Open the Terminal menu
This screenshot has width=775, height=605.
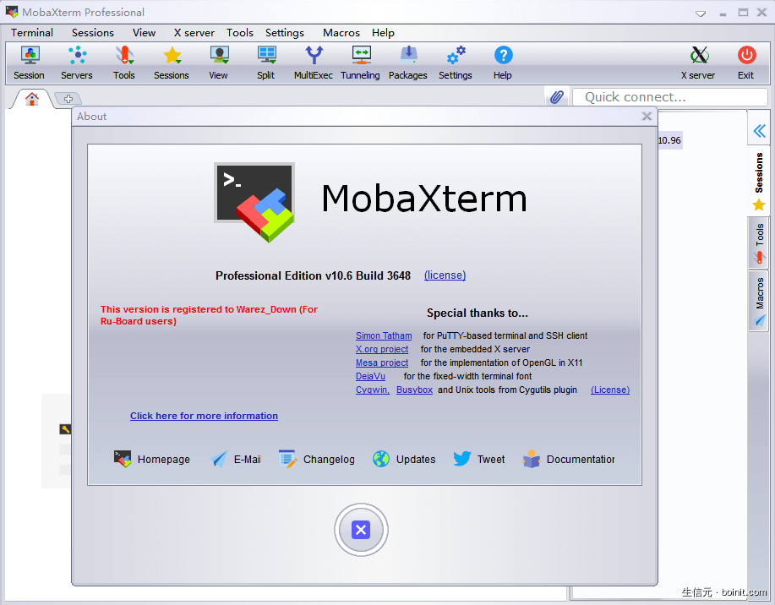point(32,33)
